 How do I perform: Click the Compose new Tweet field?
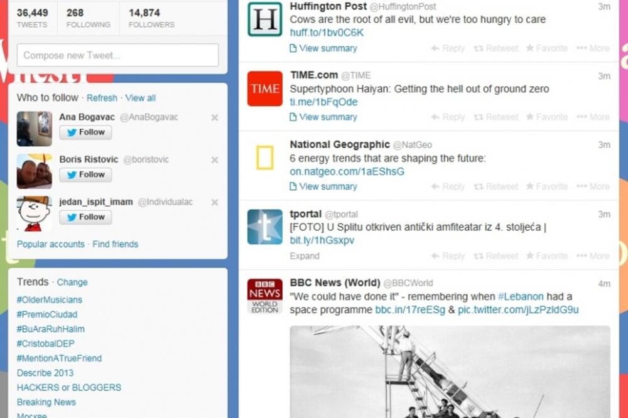click(x=118, y=55)
